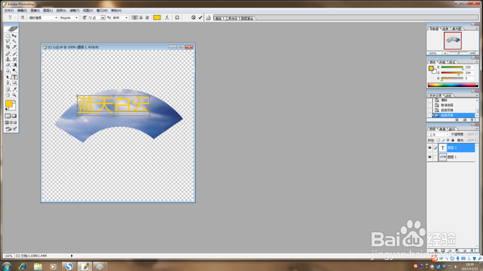483x271 pixels.
Task: Cancel current text edits
Action: pos(193,17)
